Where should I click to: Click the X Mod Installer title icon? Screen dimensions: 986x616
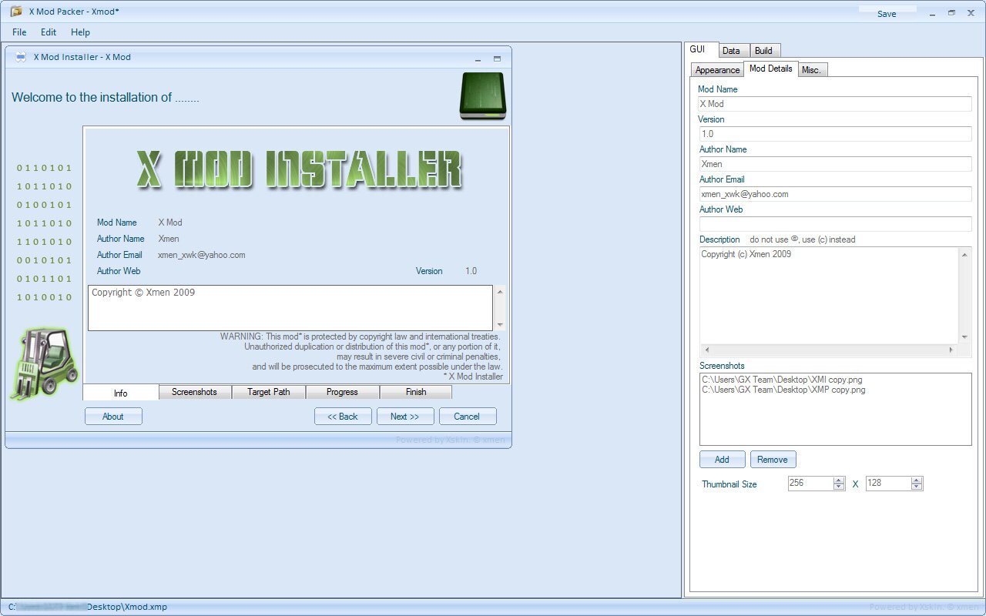point(21,57)
